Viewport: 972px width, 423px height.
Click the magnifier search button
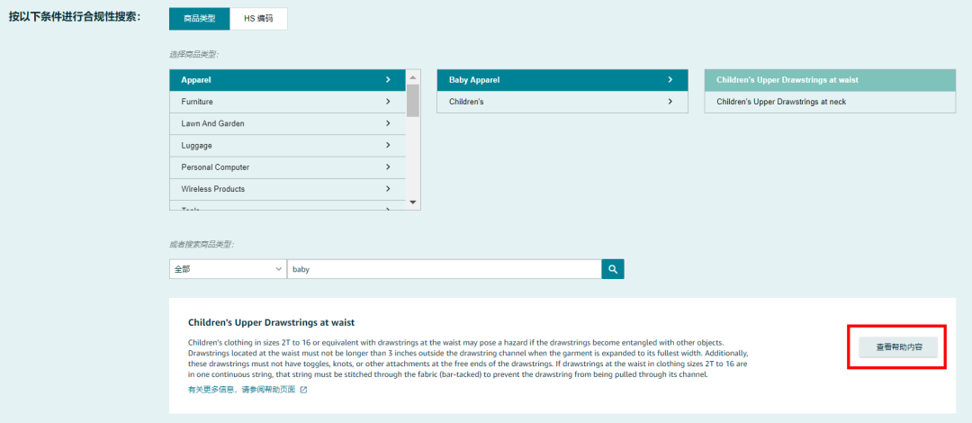click(x=613, y=269)
